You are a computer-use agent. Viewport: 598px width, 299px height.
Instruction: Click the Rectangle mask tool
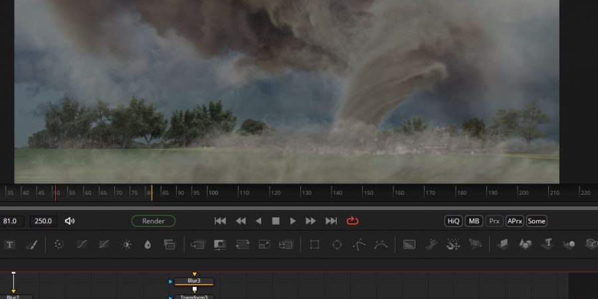tap(315, 245)
